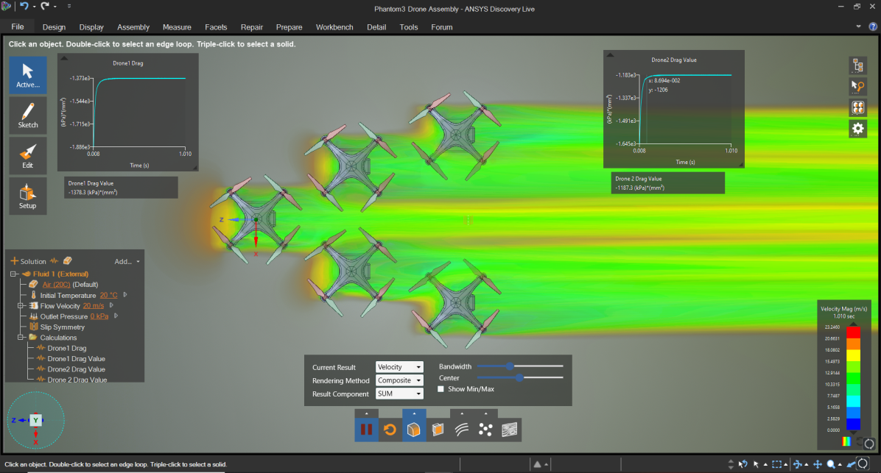Image resolution: width=881 pixels, height=473 pixels.
Task: Click the 0 kPa outlet pressure value
Action: [x=99, y=316]
